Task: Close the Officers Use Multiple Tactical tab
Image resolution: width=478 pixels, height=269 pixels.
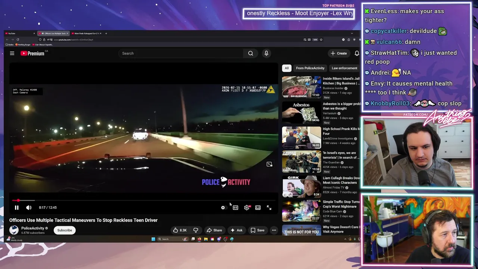Action: coord(67,33)
